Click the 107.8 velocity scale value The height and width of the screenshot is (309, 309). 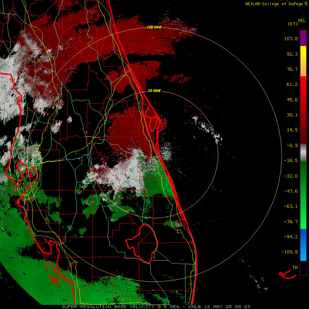pos(291,38)
